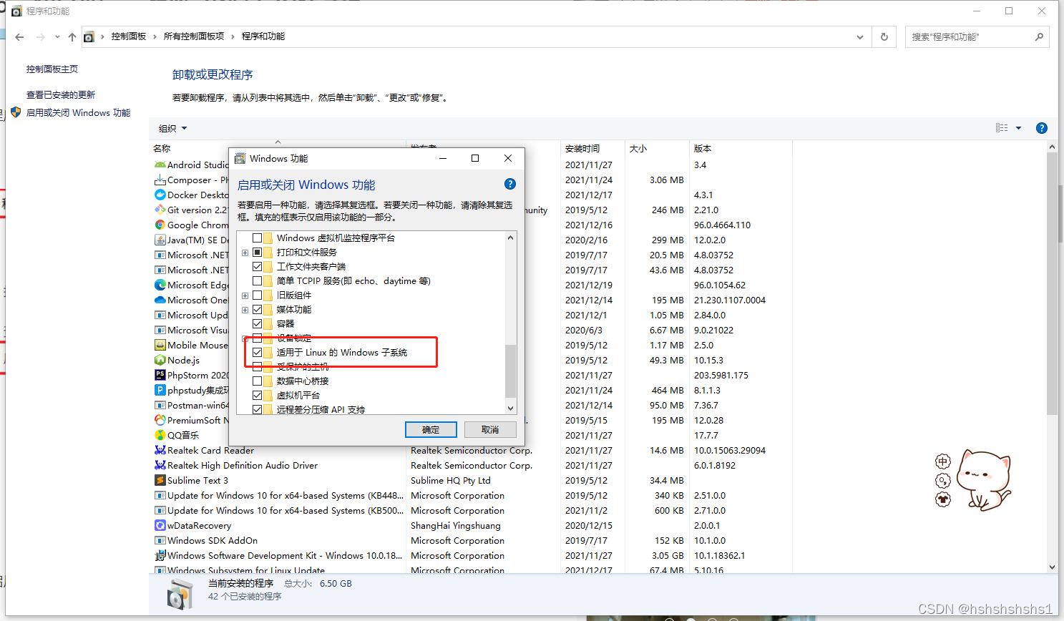Open the address bar history dropdown
Screen dimensions: 1064x621
(x=860, y=36)
